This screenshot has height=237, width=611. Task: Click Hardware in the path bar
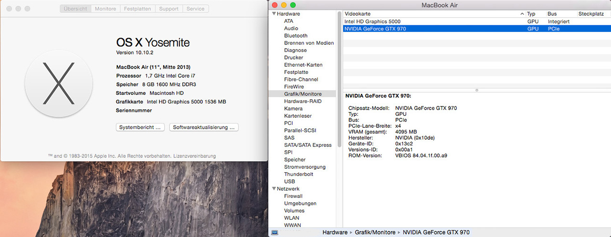pyautogui.click(x=335, y=232)
